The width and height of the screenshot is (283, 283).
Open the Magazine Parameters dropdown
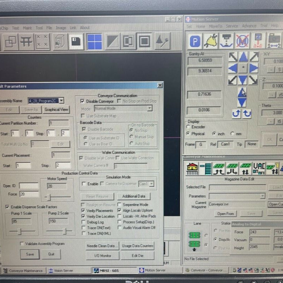pos(263,196)
